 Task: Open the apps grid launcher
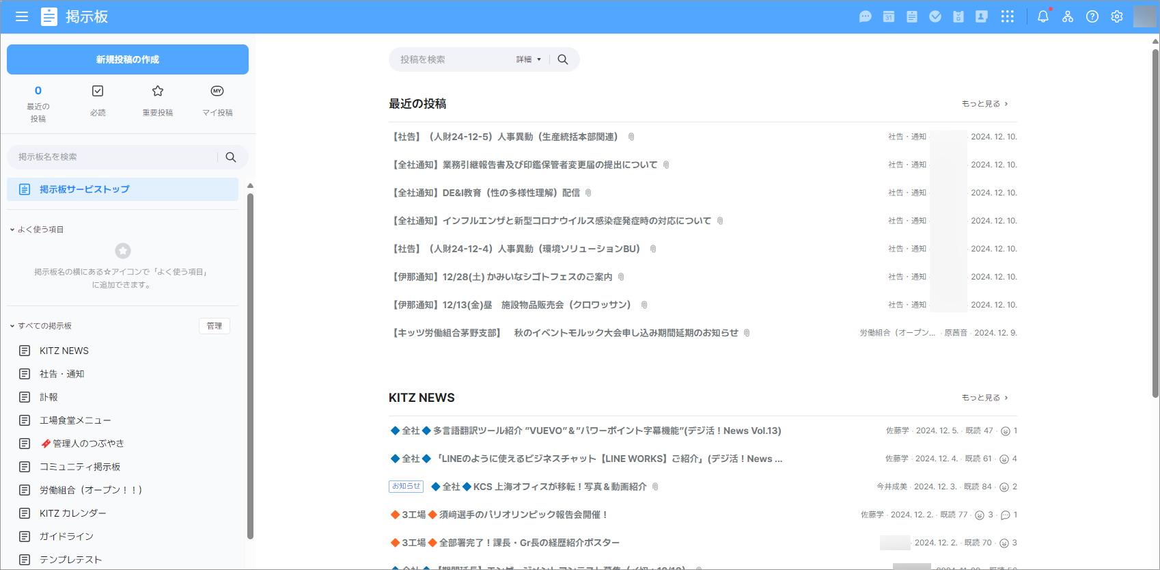coord(1007,17)
